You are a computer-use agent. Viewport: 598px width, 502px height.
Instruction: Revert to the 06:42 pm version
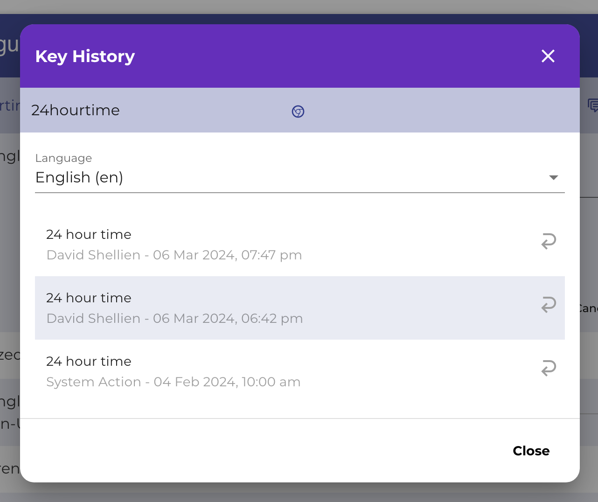[x=549, y=305]
